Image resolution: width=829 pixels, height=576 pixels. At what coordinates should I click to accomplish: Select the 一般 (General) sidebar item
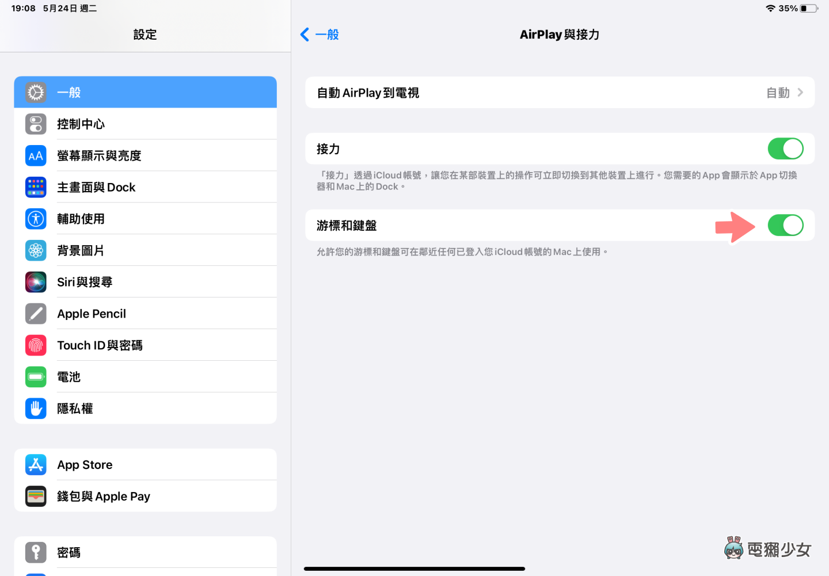[x=145, y=92]
